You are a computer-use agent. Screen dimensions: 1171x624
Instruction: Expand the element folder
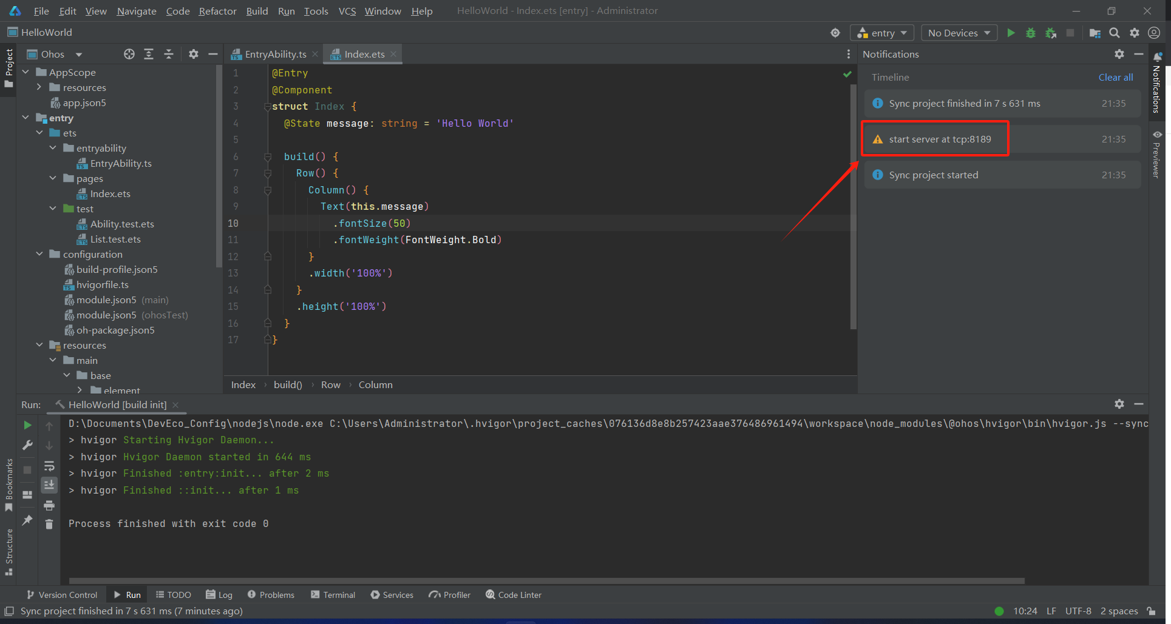80,390
